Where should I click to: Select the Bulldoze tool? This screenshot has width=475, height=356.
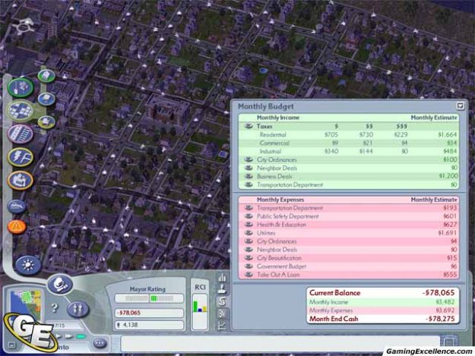(17, 206)
